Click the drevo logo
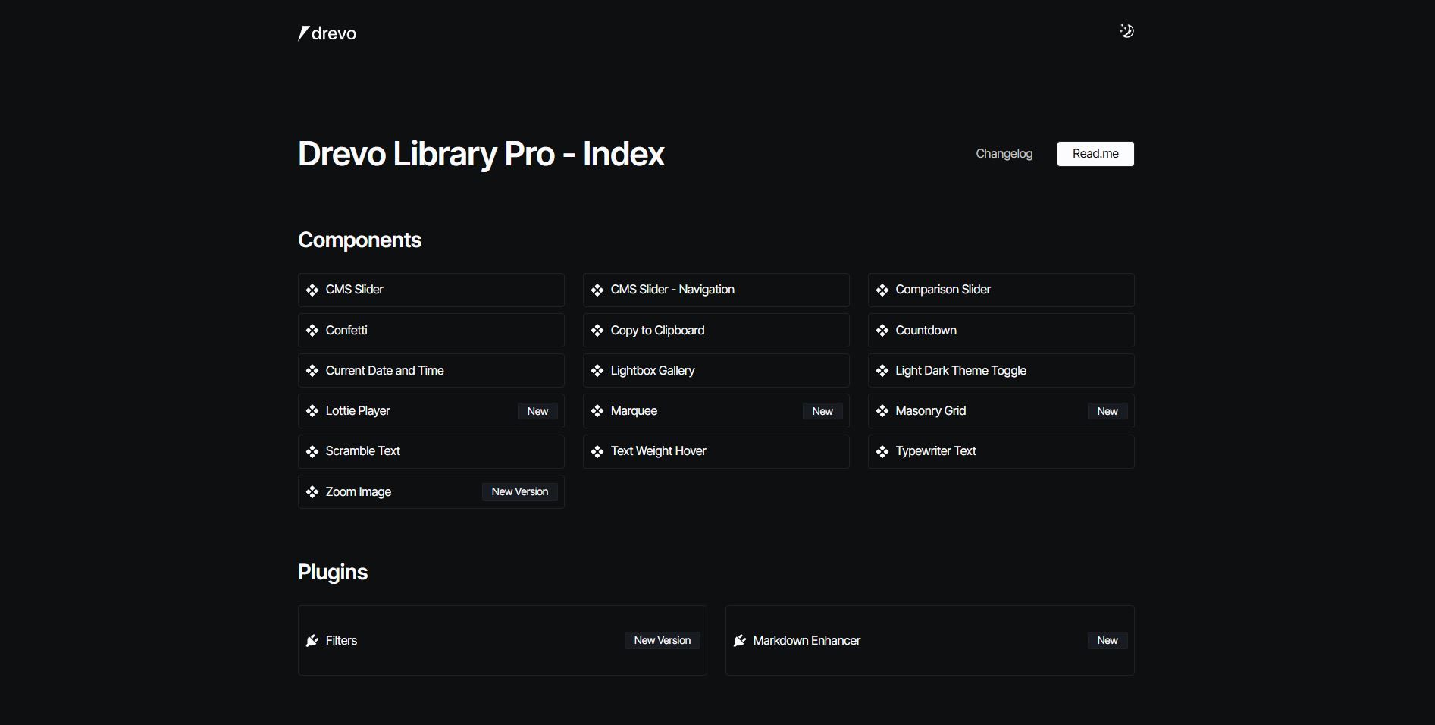Screen dimensions: 1435x725 327,33
